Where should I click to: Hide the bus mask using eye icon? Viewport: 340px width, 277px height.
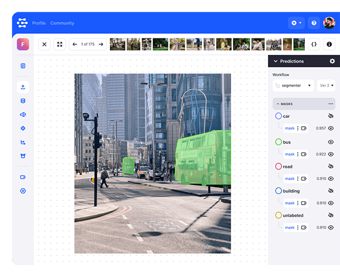pos(331,154)
